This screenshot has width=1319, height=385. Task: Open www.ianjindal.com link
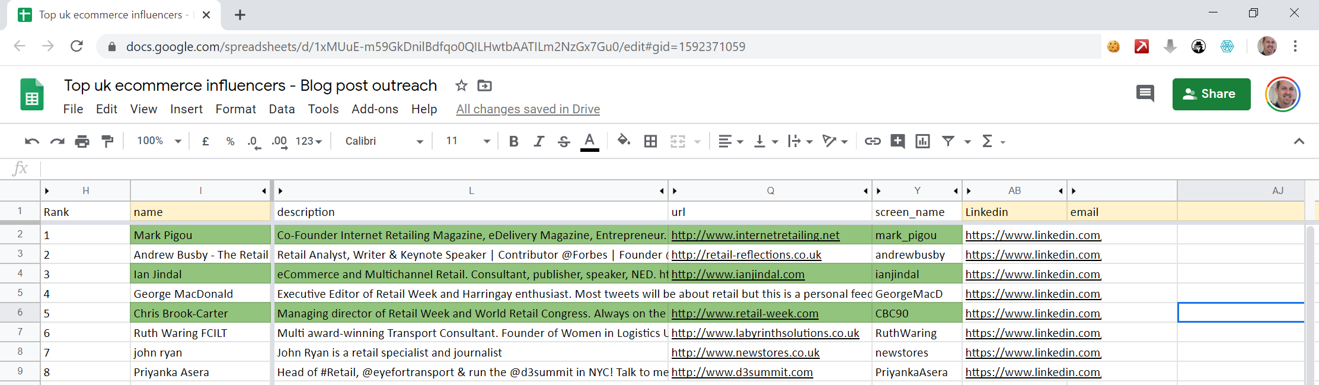coord(738,274)
